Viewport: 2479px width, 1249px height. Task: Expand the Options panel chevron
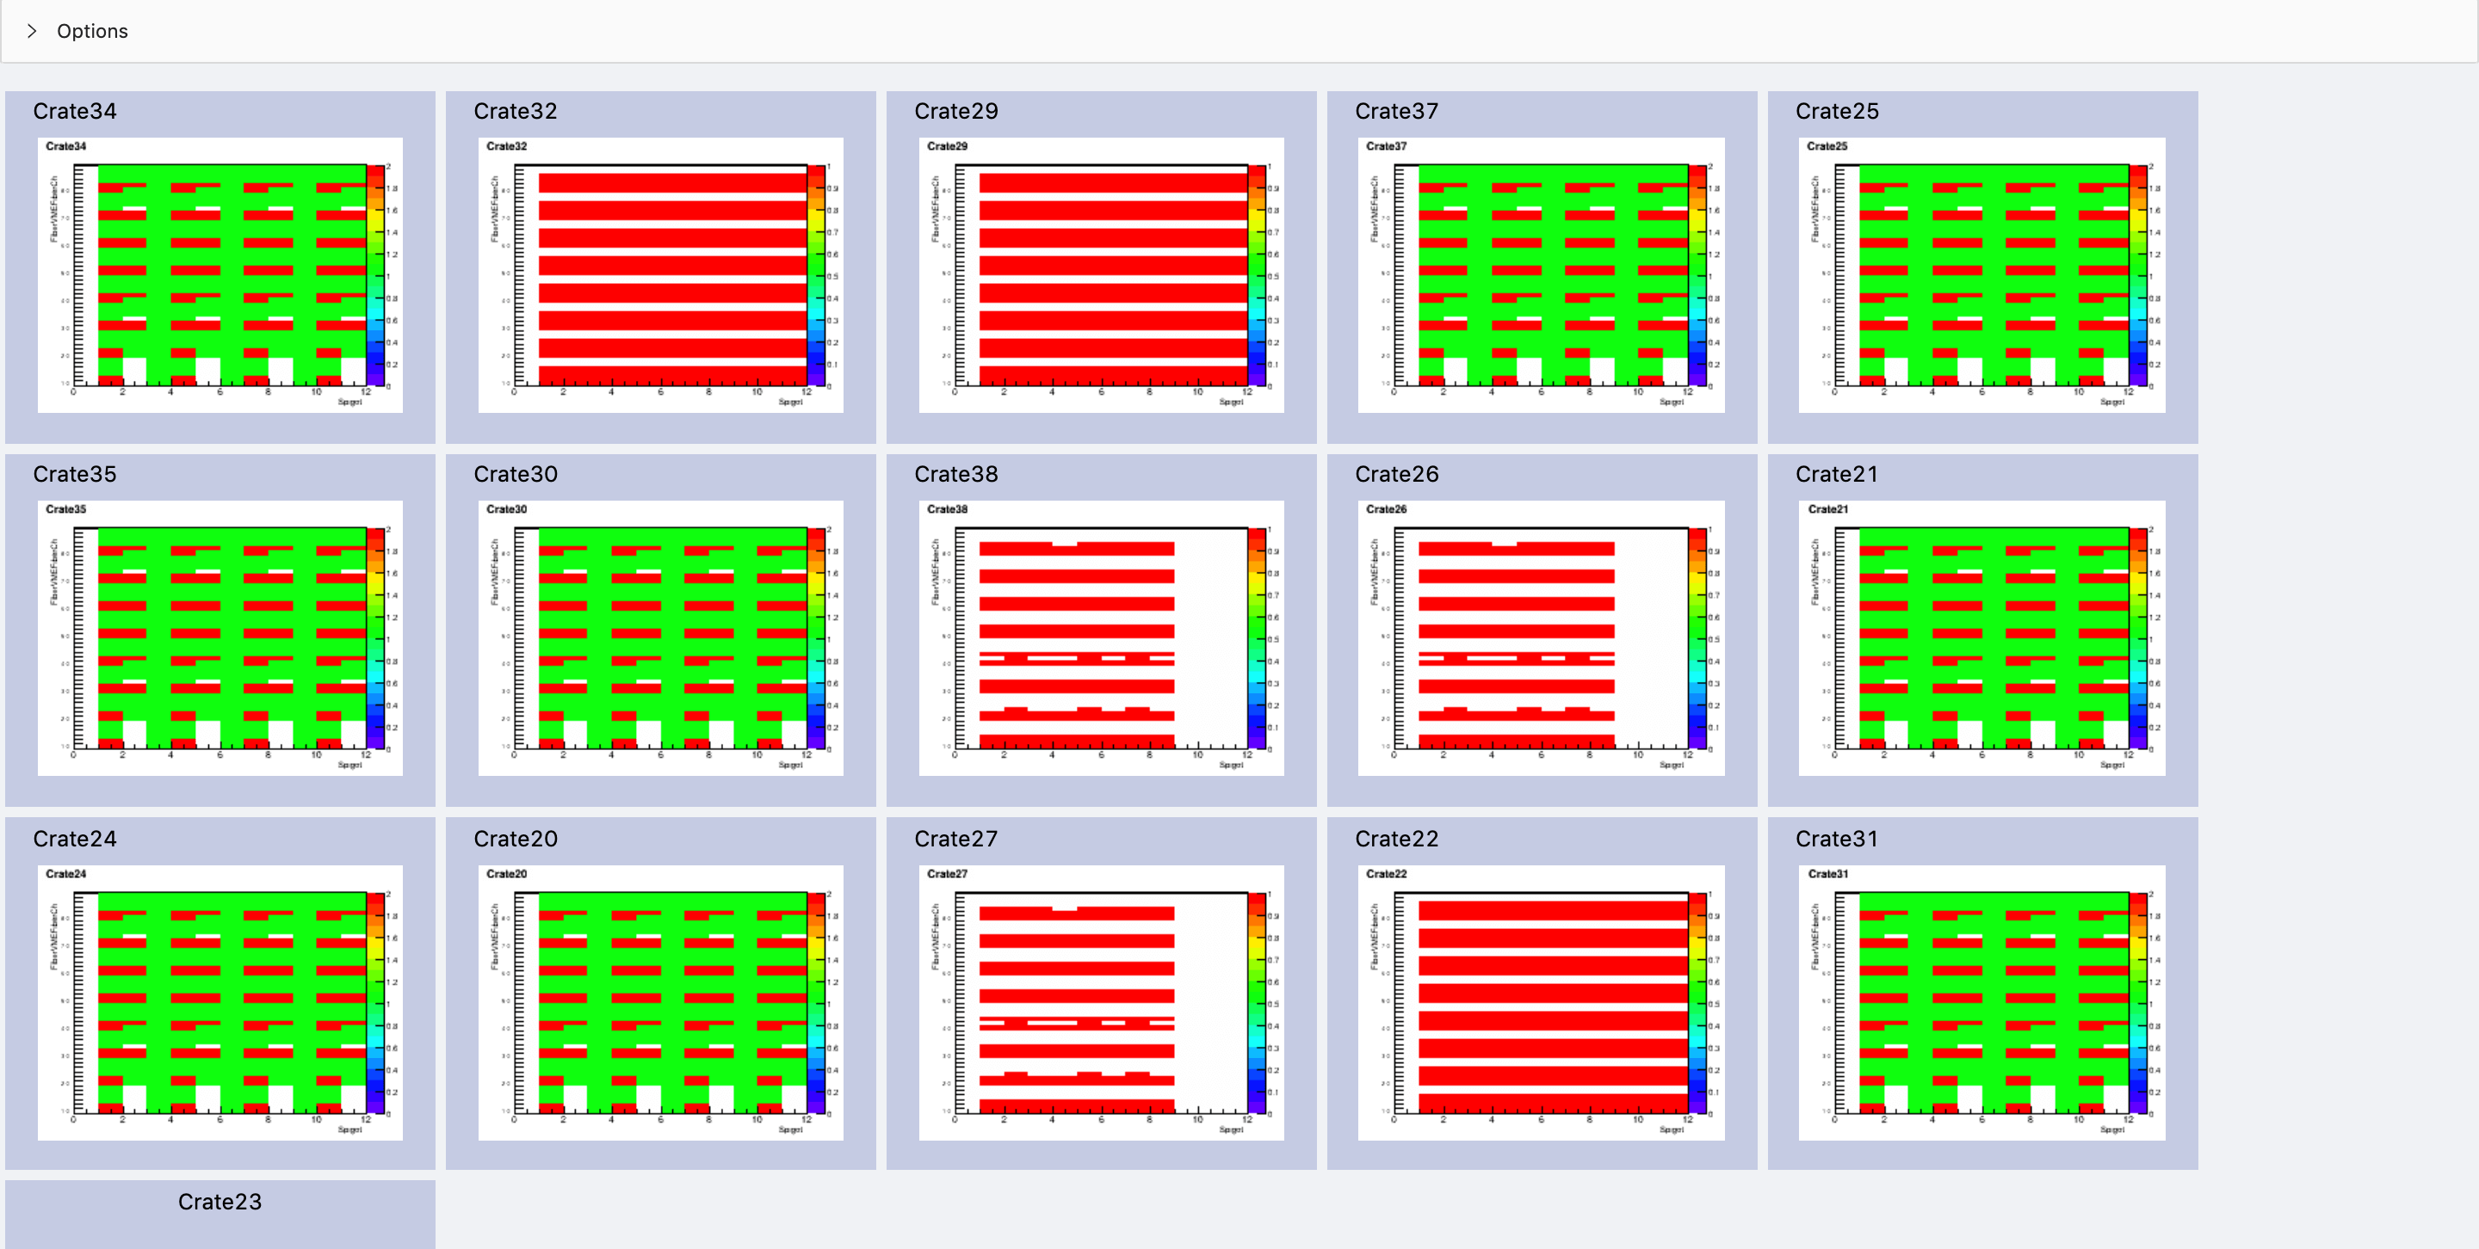[x=32, y=31]
